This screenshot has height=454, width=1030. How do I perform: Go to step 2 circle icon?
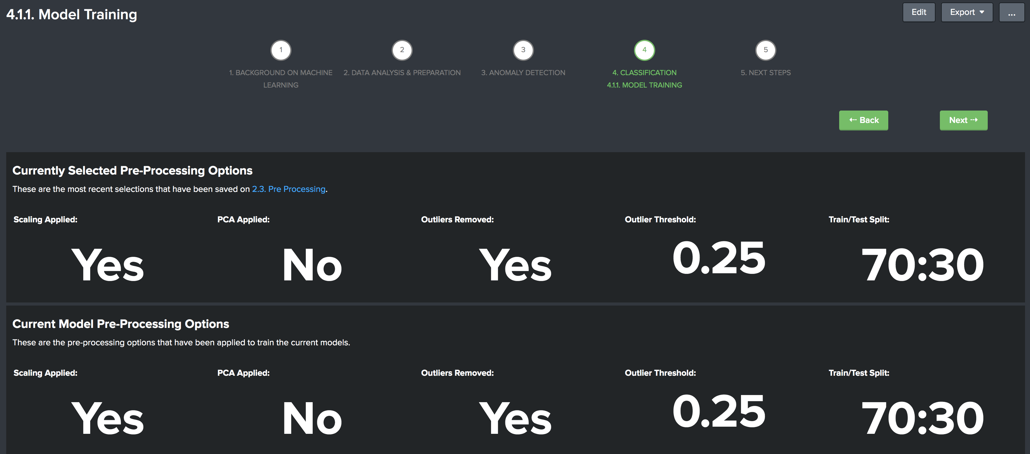[x=402, y=50]
